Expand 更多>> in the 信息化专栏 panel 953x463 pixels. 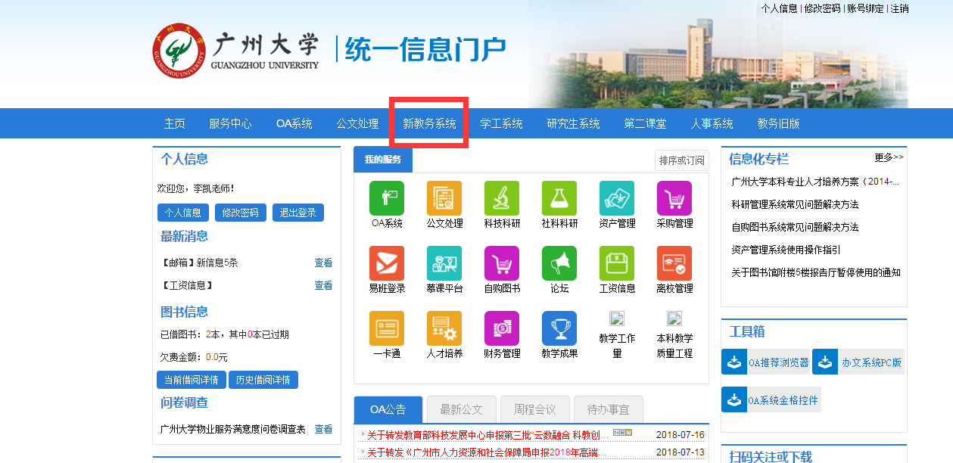click(889, 157)
